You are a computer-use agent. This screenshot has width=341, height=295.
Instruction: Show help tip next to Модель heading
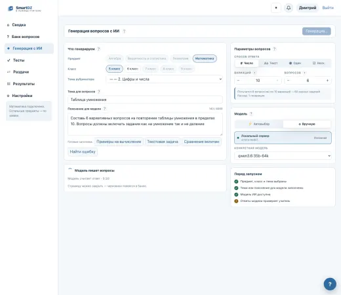[251, 114]
